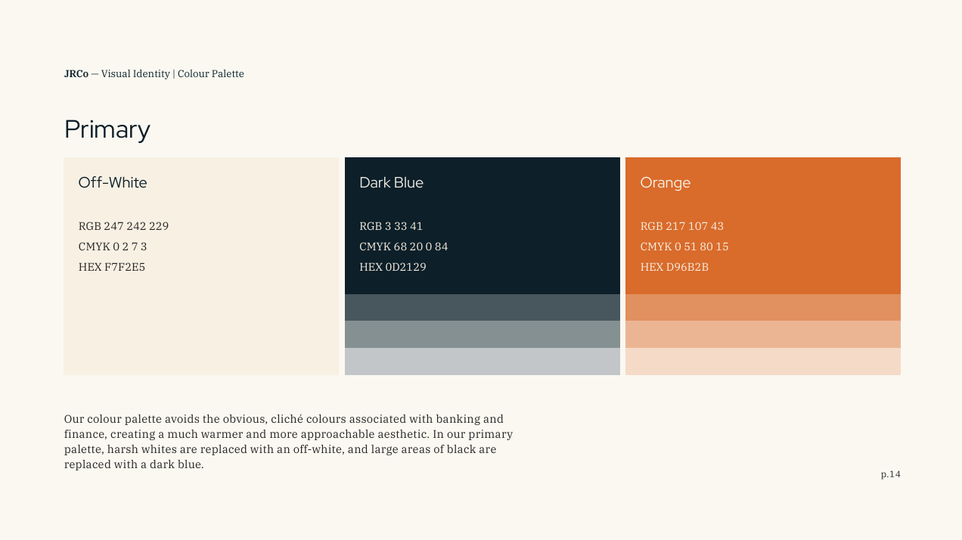The width and height of the screenshot is (962, 540).
Task: Click HEX 0D2129 value
Action: [393, 267]
